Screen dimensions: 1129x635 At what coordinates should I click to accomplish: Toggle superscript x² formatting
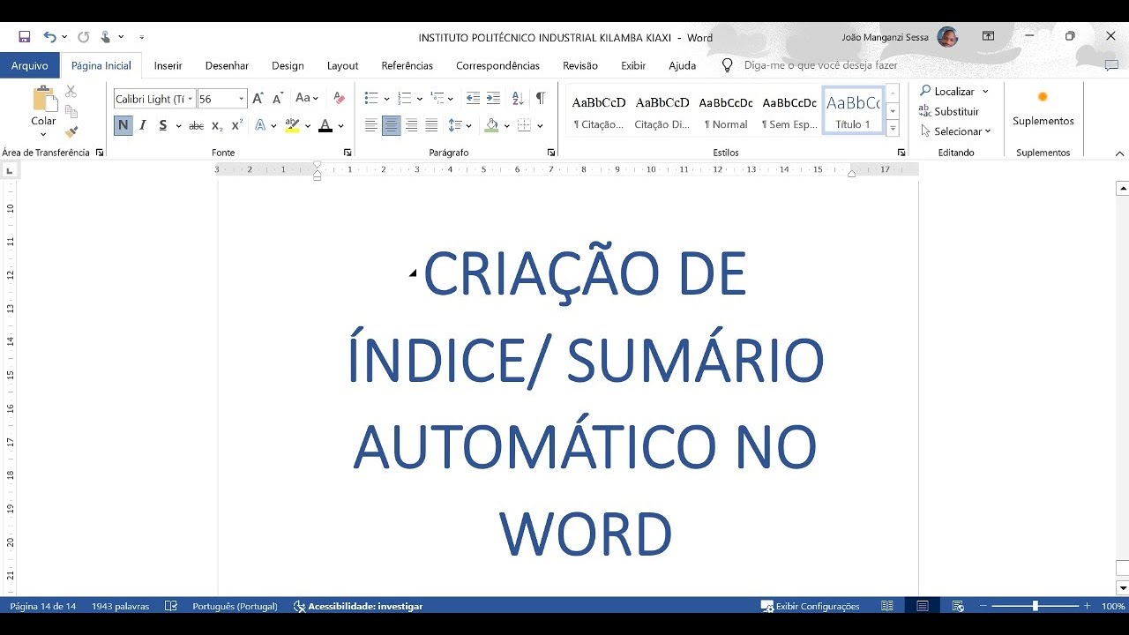pyautogui.click(x=236, y=126)
